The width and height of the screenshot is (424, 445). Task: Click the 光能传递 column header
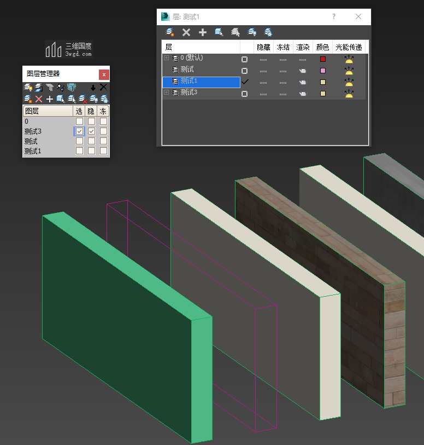click(349, 47)
